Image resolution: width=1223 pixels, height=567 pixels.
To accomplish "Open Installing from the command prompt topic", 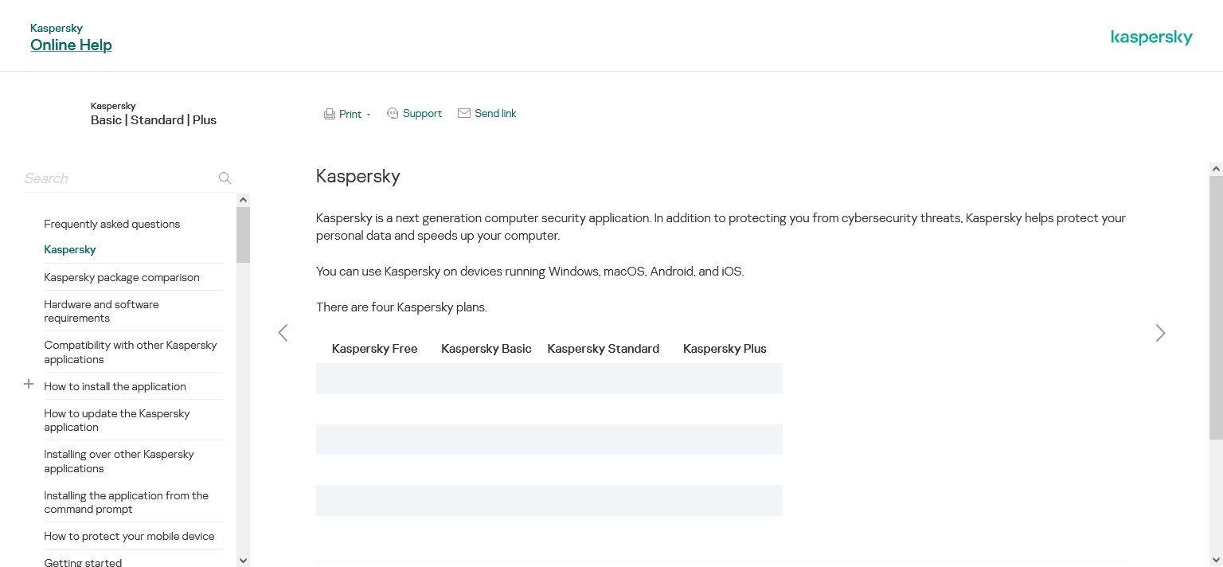I will coord(127,502).
